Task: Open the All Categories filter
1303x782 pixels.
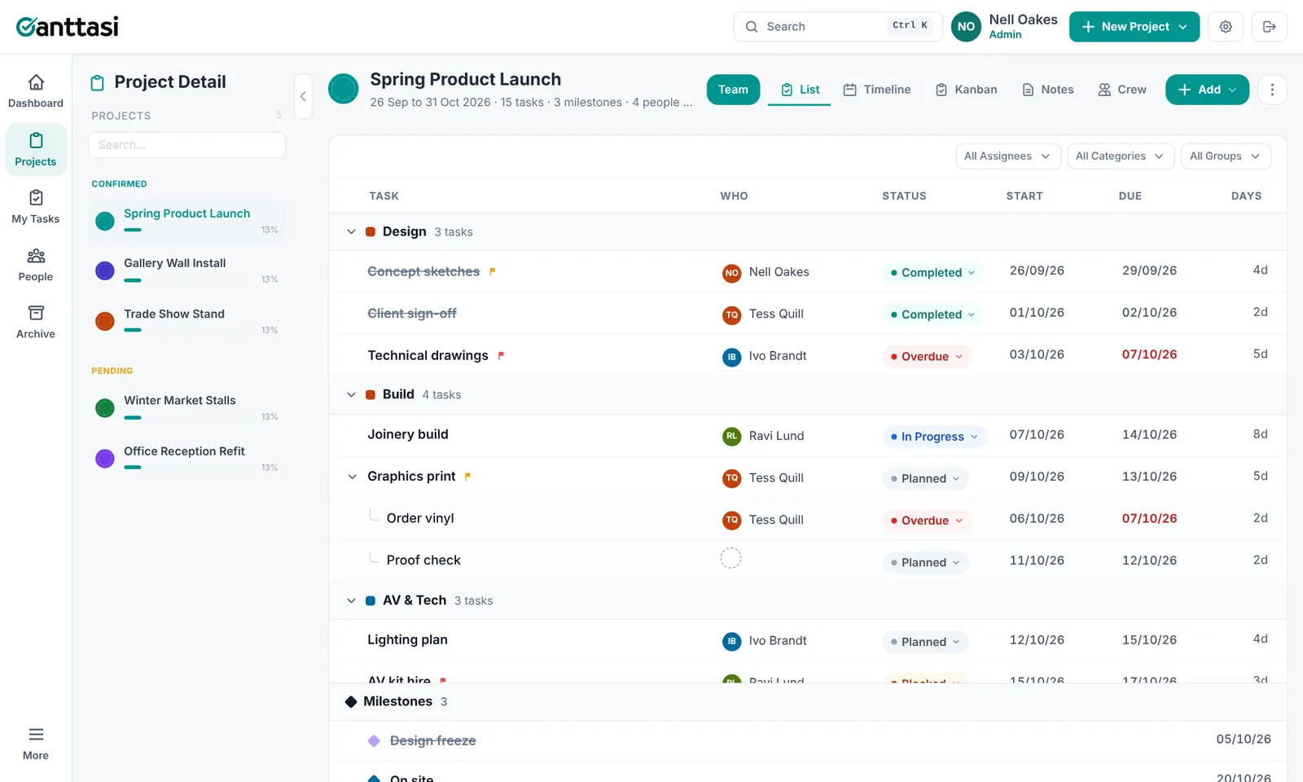Action: click(1121, 156)
